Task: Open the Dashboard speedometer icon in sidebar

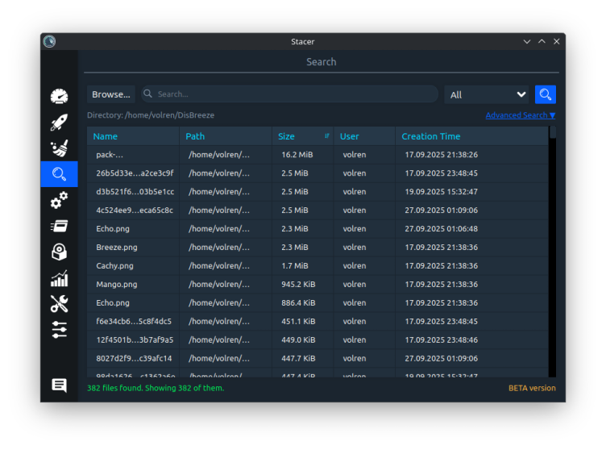Action: point(59,97)
